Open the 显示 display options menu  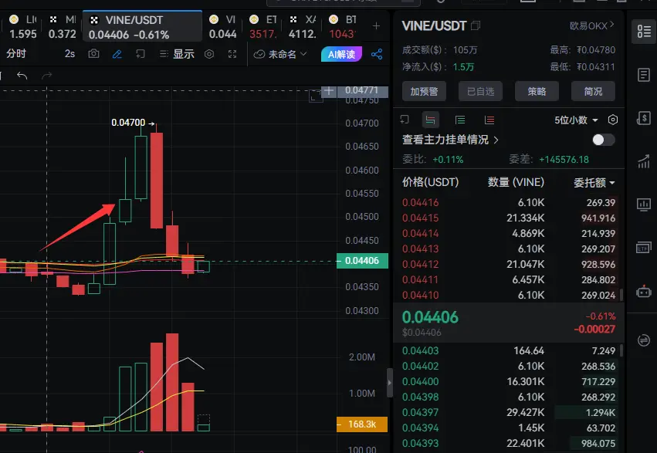point(177,54)
